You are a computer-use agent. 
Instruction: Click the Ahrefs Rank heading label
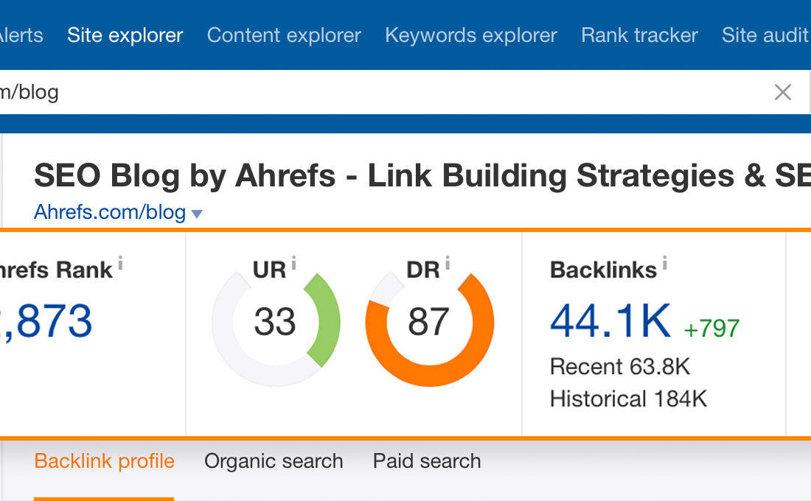56,270
